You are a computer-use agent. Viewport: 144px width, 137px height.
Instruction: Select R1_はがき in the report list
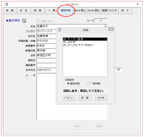[x=85, y=42]
